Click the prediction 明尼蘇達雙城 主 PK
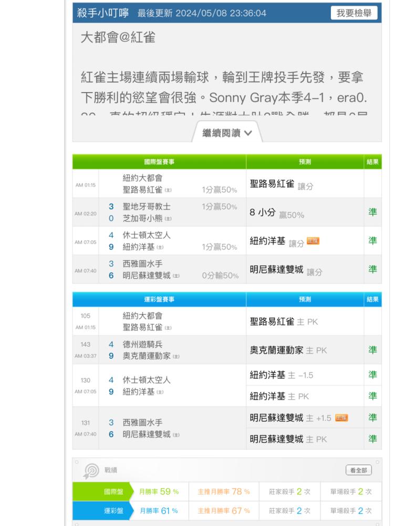The height and width of the screenshot is (526, 394). point(288,439)
